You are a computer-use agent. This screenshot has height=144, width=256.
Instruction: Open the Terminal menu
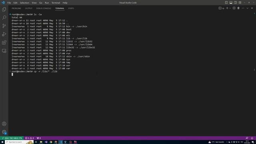[56, 3]
